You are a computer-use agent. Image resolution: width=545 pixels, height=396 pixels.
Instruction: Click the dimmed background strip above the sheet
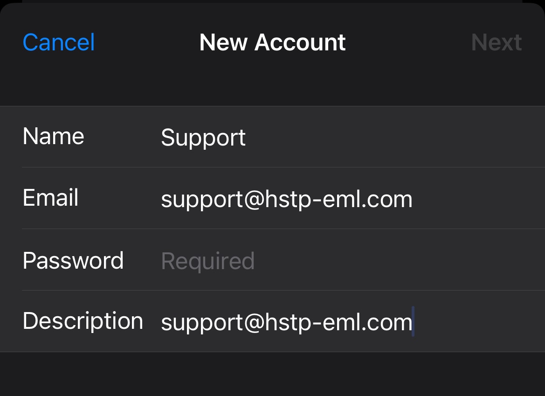pos(272,1)
